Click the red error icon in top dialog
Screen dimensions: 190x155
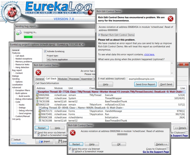170,19
